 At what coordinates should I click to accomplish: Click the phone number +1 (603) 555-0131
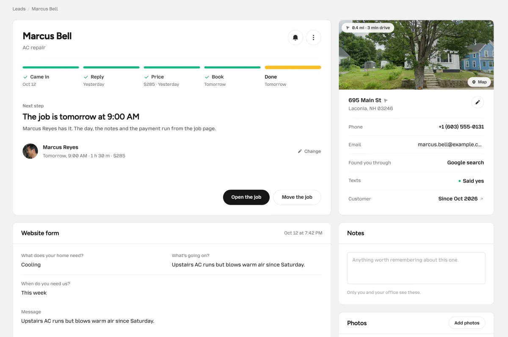pos(461,127)
